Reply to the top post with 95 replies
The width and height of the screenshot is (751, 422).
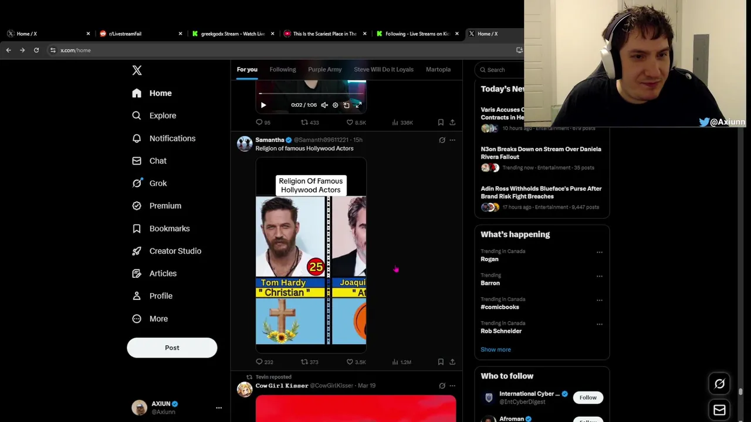point(263,122)
